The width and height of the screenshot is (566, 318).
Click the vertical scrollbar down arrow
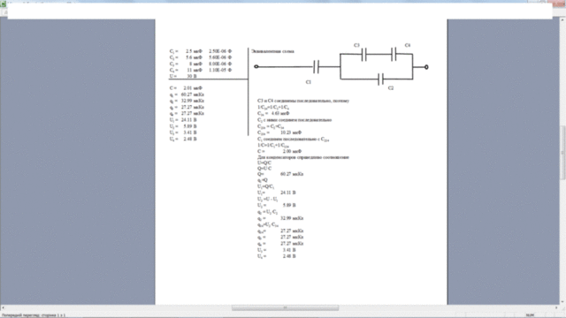click(562, 302)
